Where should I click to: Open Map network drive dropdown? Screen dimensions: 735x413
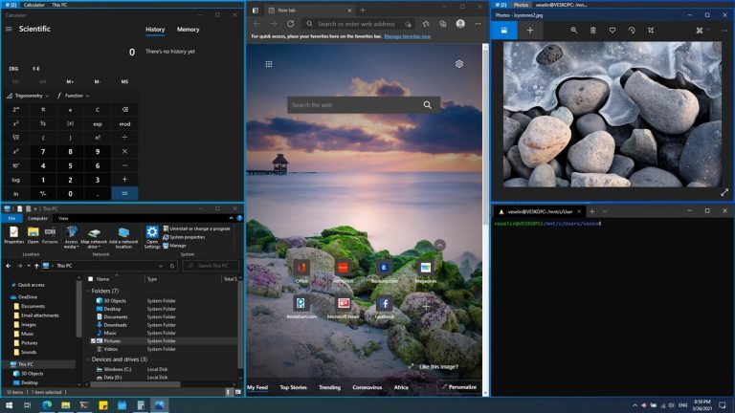click(94, 239)
